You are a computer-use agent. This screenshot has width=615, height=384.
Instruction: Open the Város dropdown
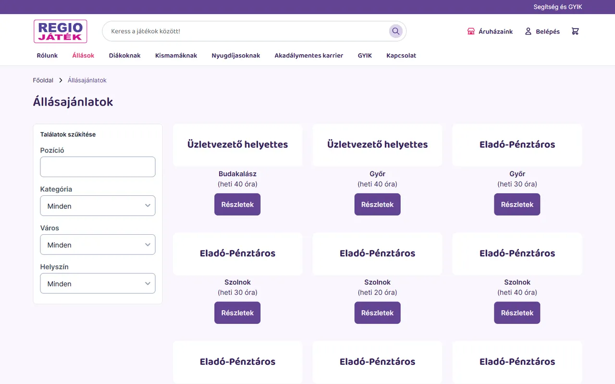point(98,245)
